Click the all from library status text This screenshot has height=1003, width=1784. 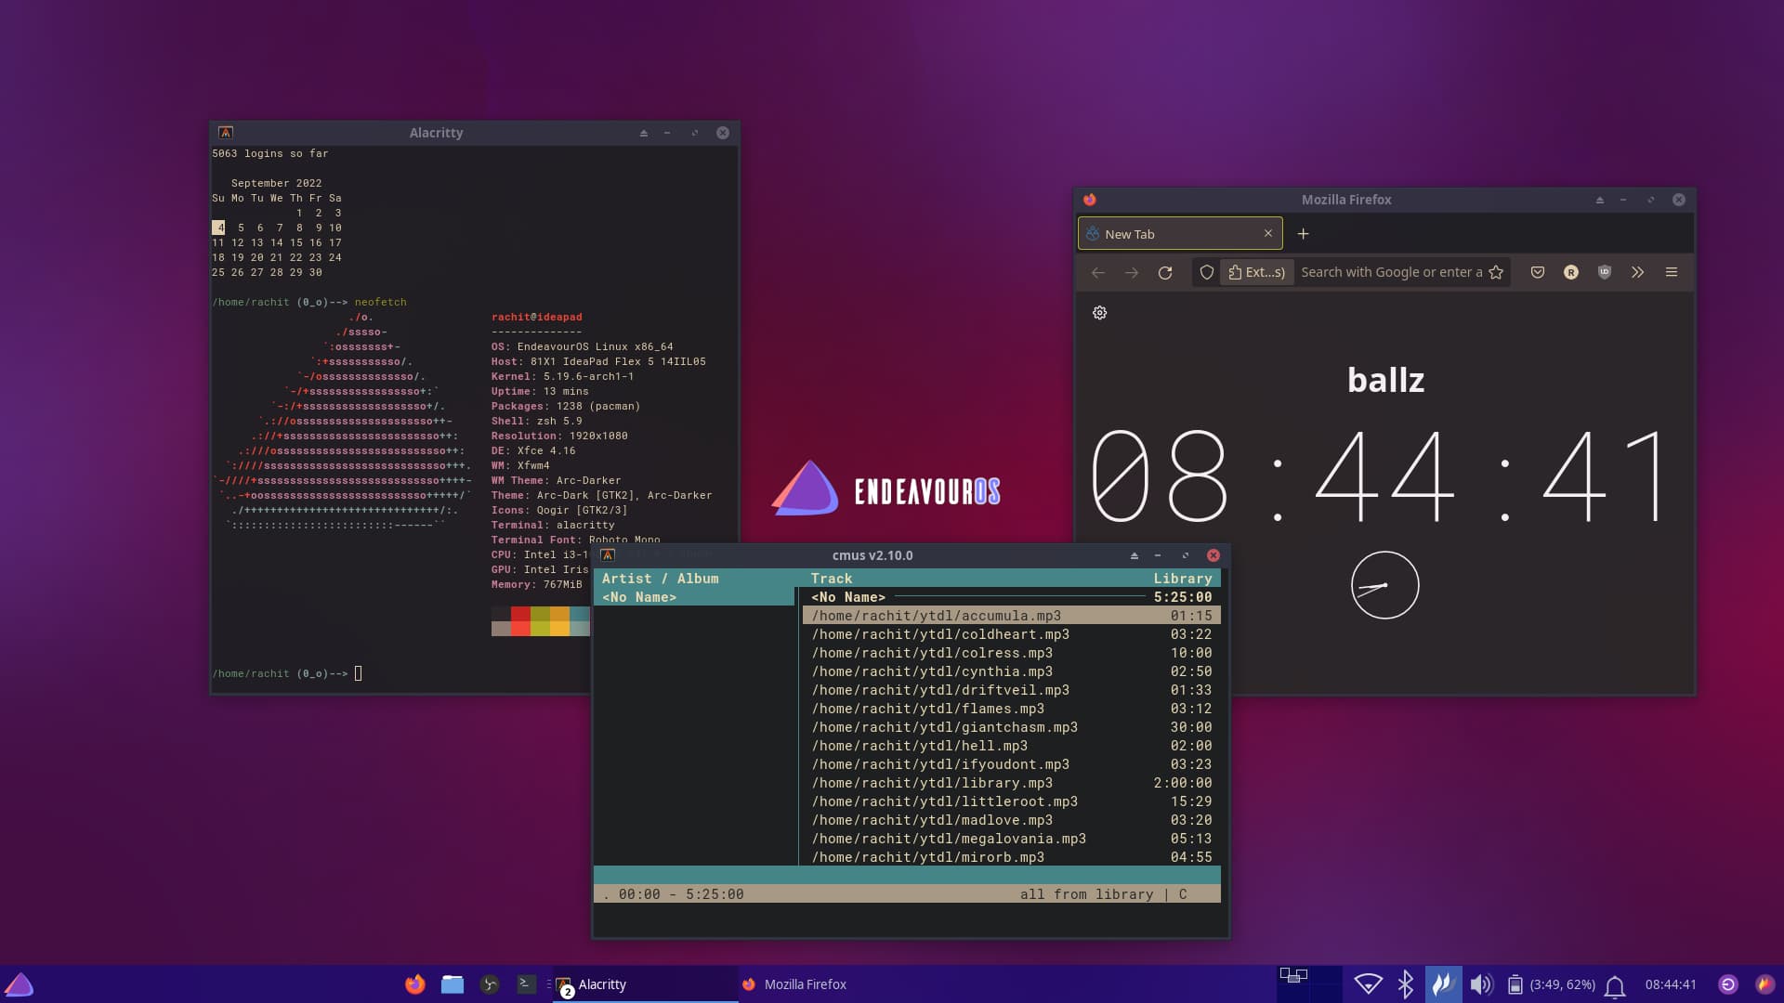(x=1086, y=894)
